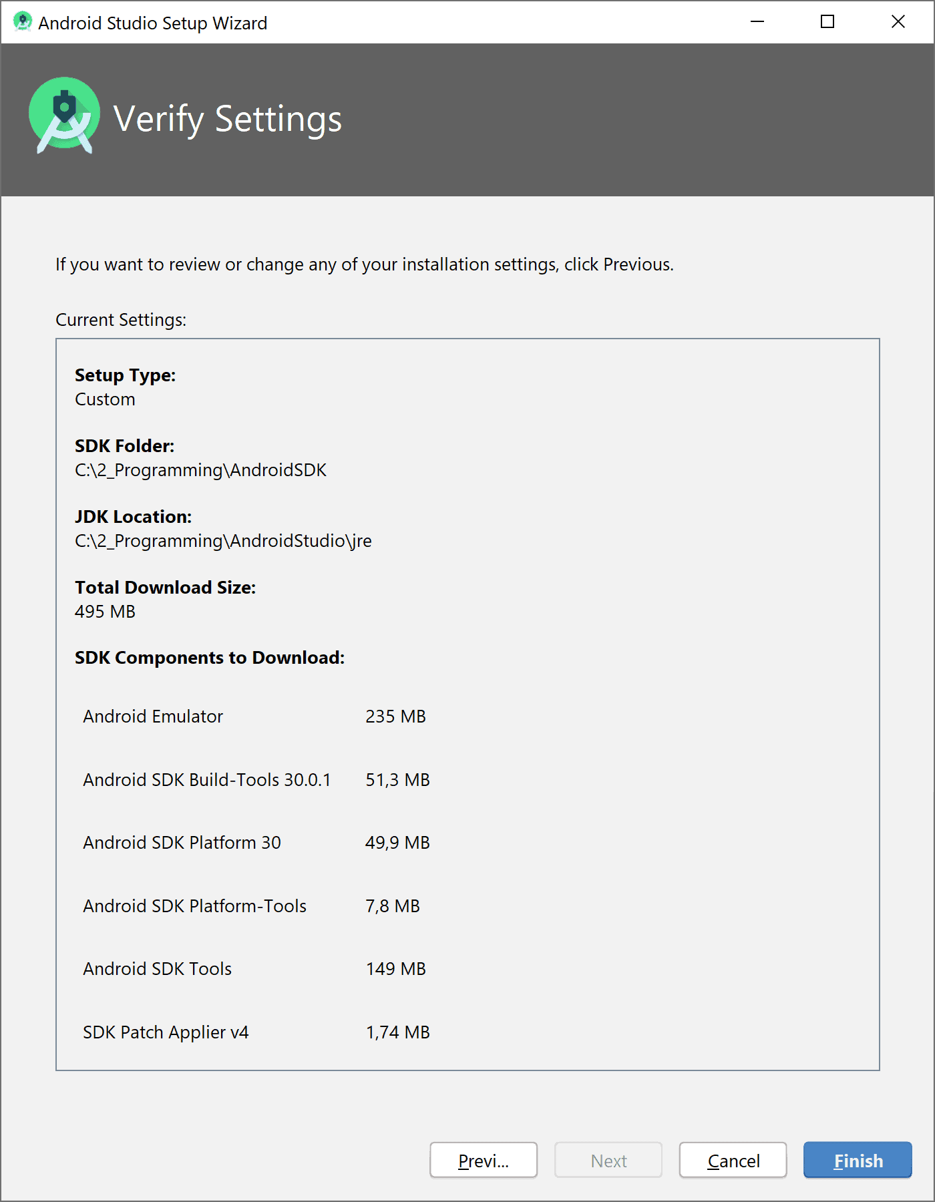Viewport: 935px width, 1202px height.
Task: Click the '1,74 MB' size value
Action: [x=397, y=1032]
